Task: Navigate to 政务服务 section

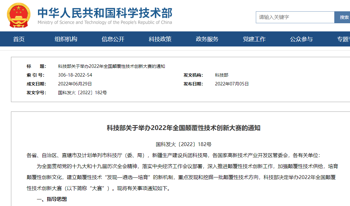Action: (207, 39)
